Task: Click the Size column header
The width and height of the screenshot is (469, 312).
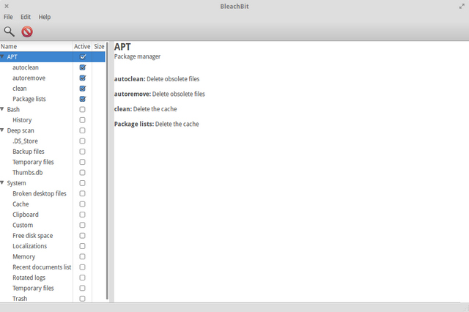Action: tap(99, 46)
